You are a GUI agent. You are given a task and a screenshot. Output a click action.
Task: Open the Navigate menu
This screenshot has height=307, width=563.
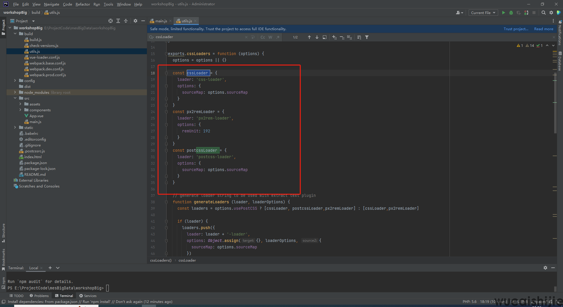point(52,4)
